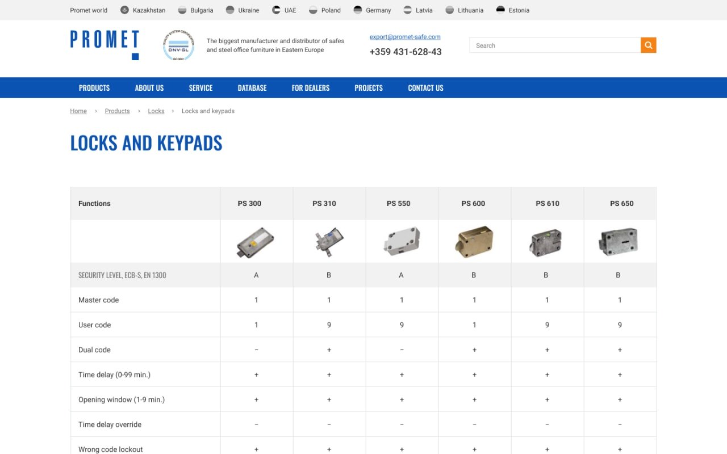Click the PS 300 column header
Viewport: 727px width, 454px height.
pos(249,204)
